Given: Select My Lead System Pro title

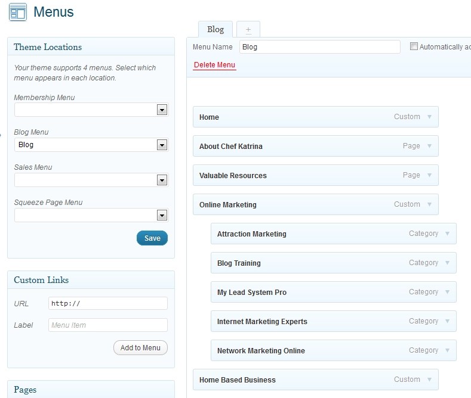Looking at the screenshot, I should pos(252,292).
